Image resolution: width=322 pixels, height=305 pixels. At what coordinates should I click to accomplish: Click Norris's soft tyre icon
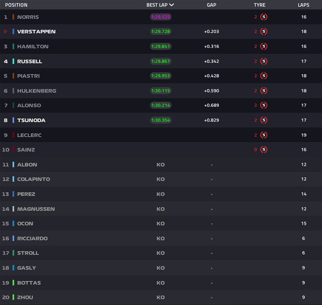[x=264, y=17]
